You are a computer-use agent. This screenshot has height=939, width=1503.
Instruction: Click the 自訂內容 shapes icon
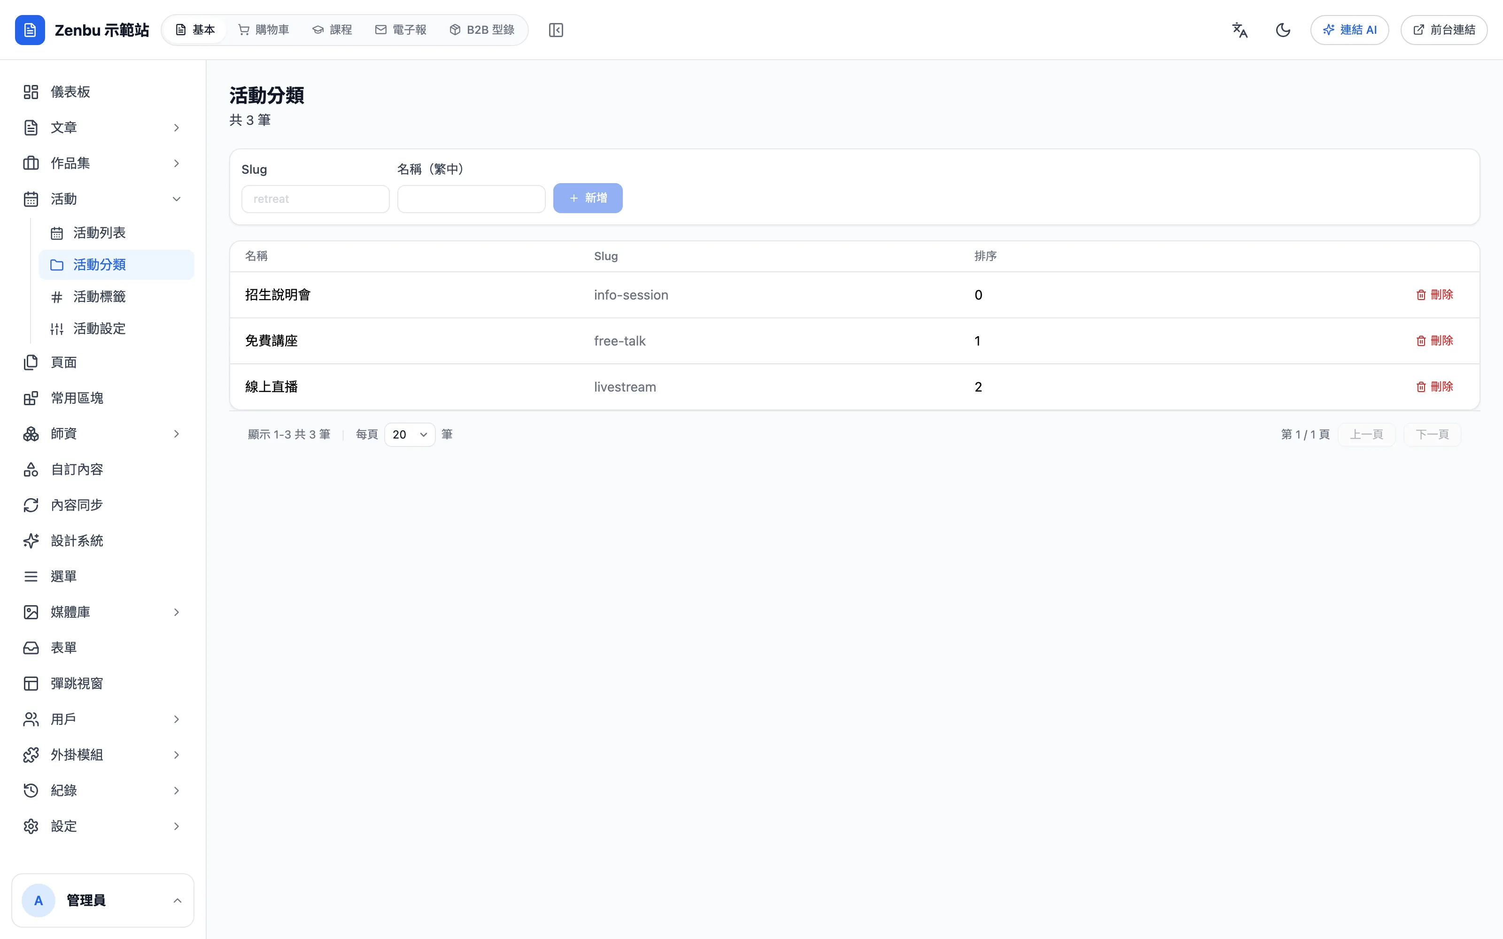(31, 469)
